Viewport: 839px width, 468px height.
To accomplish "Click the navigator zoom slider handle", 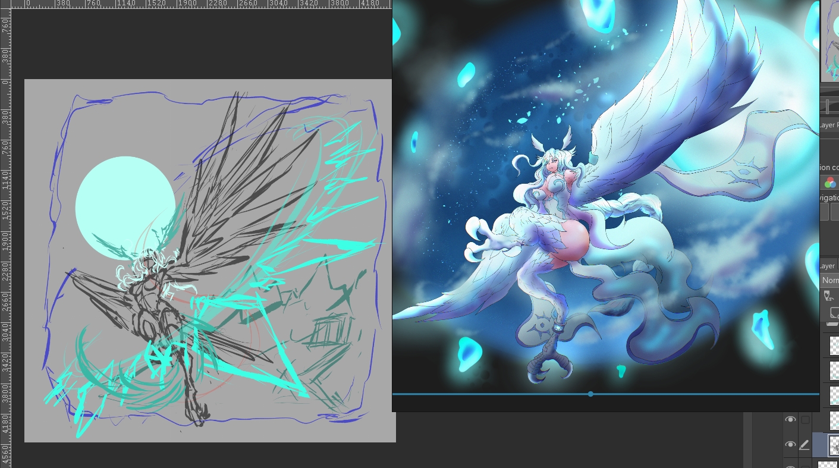I will pyautogui.click(x=827, y=106).
